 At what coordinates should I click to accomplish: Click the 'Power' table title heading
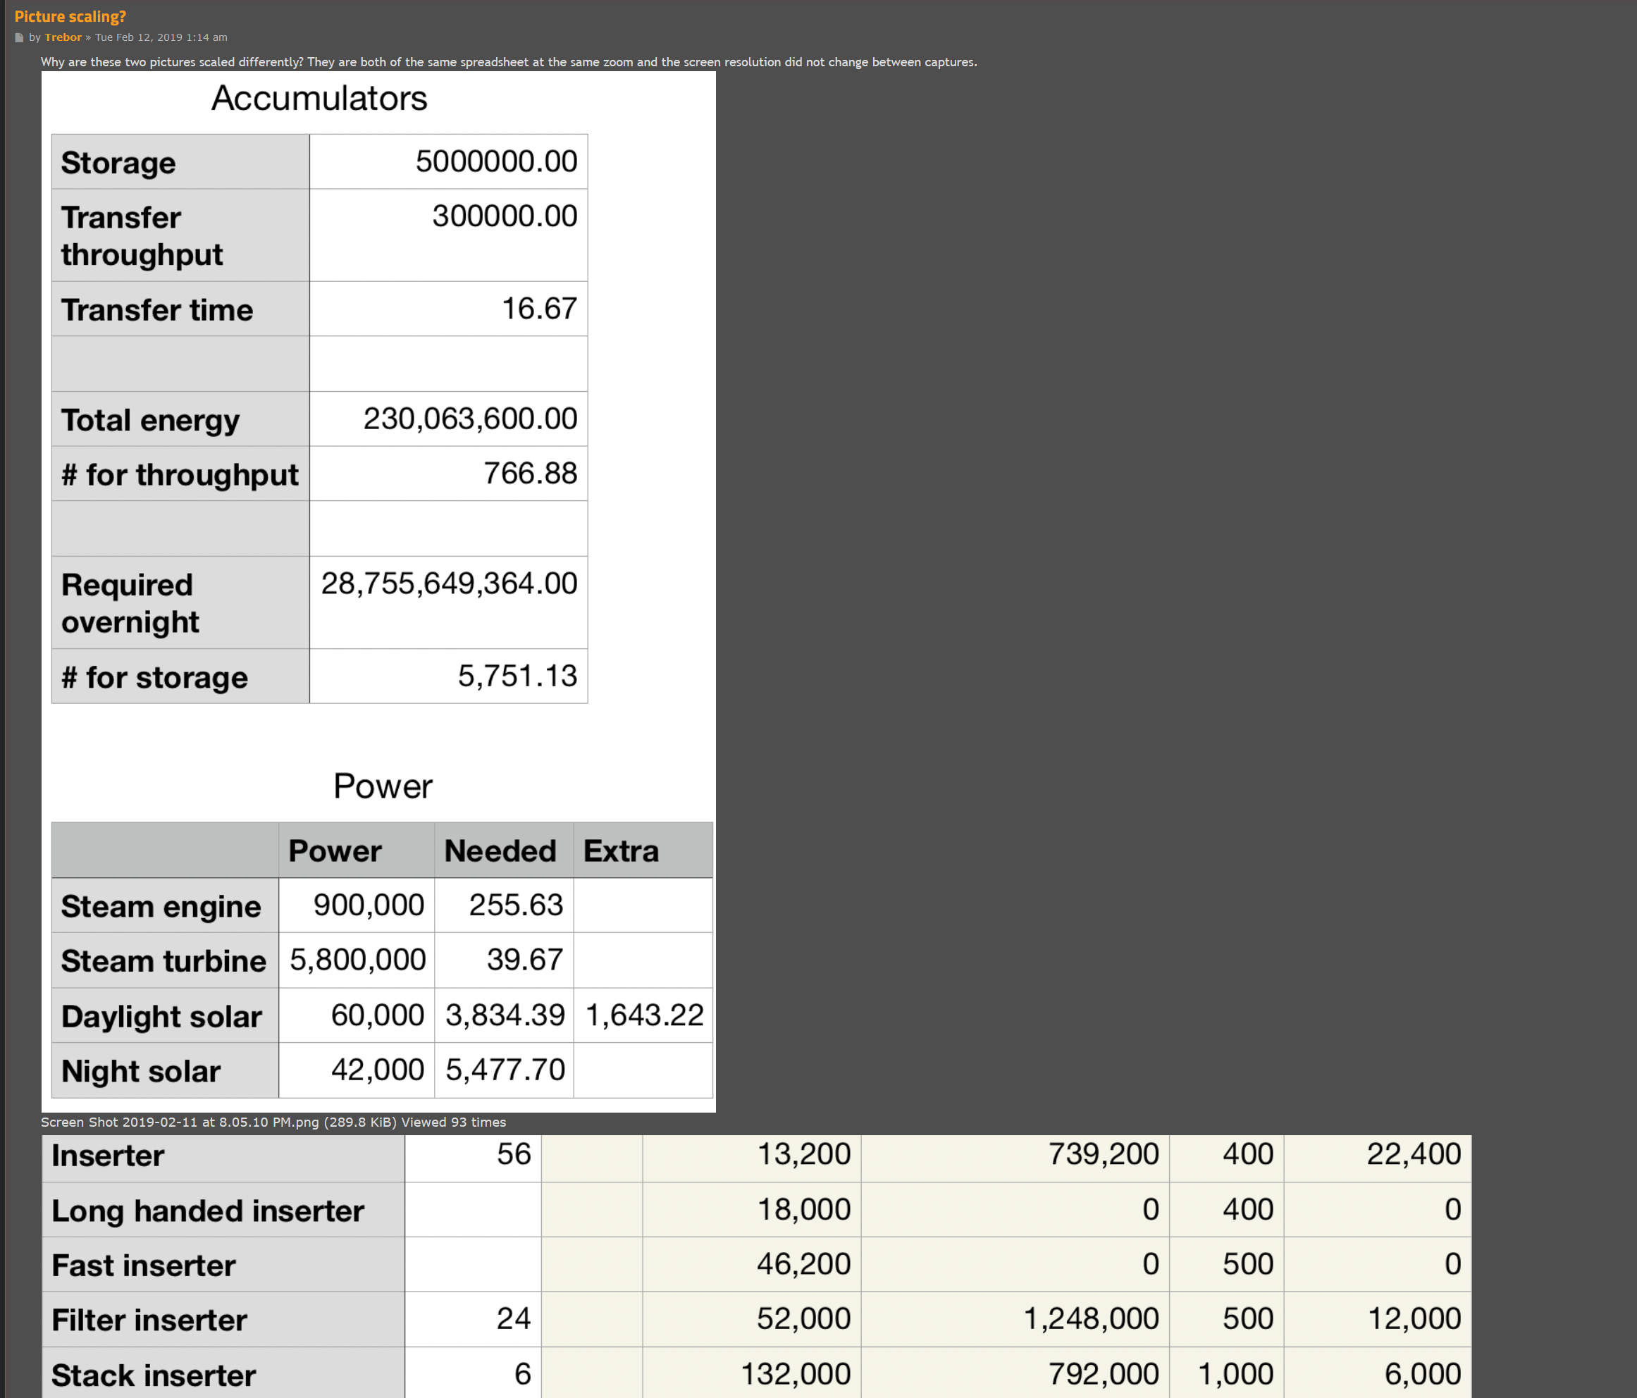[x=383, y=786]
